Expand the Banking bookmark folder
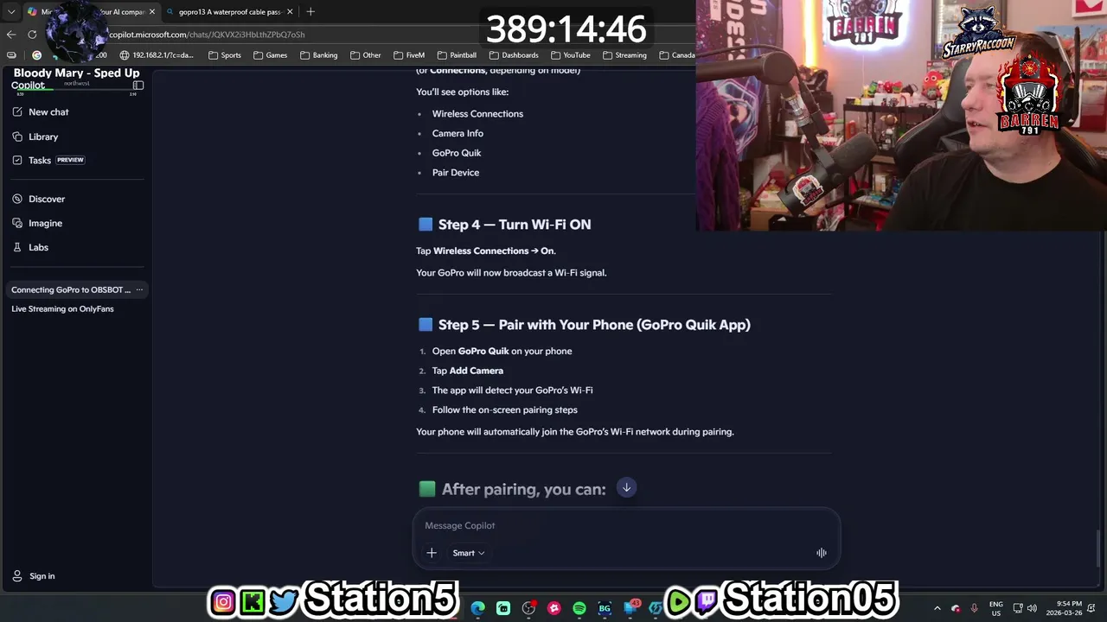This screenshot has height=622, width=1107. tap(318, 55)
